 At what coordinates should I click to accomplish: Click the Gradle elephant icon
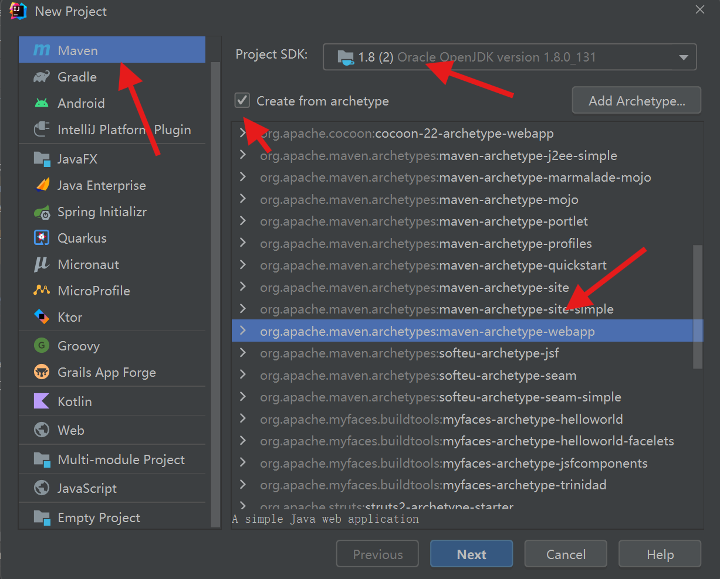pos(42,77)
